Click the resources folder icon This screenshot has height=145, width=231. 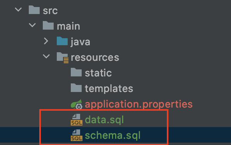click(63, 58)
